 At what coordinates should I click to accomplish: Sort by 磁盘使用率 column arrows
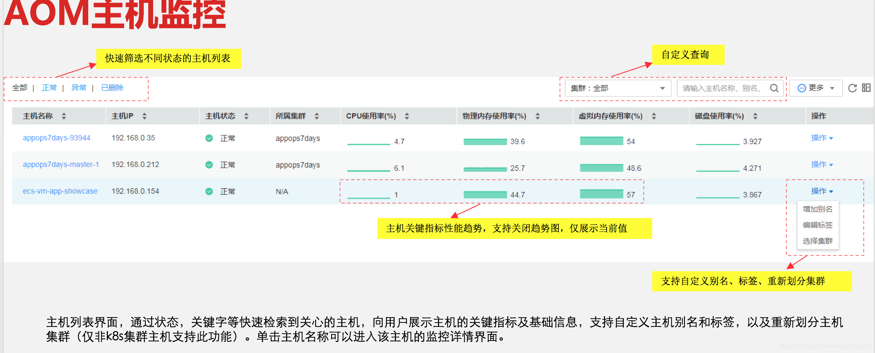(x=755, y=116)
